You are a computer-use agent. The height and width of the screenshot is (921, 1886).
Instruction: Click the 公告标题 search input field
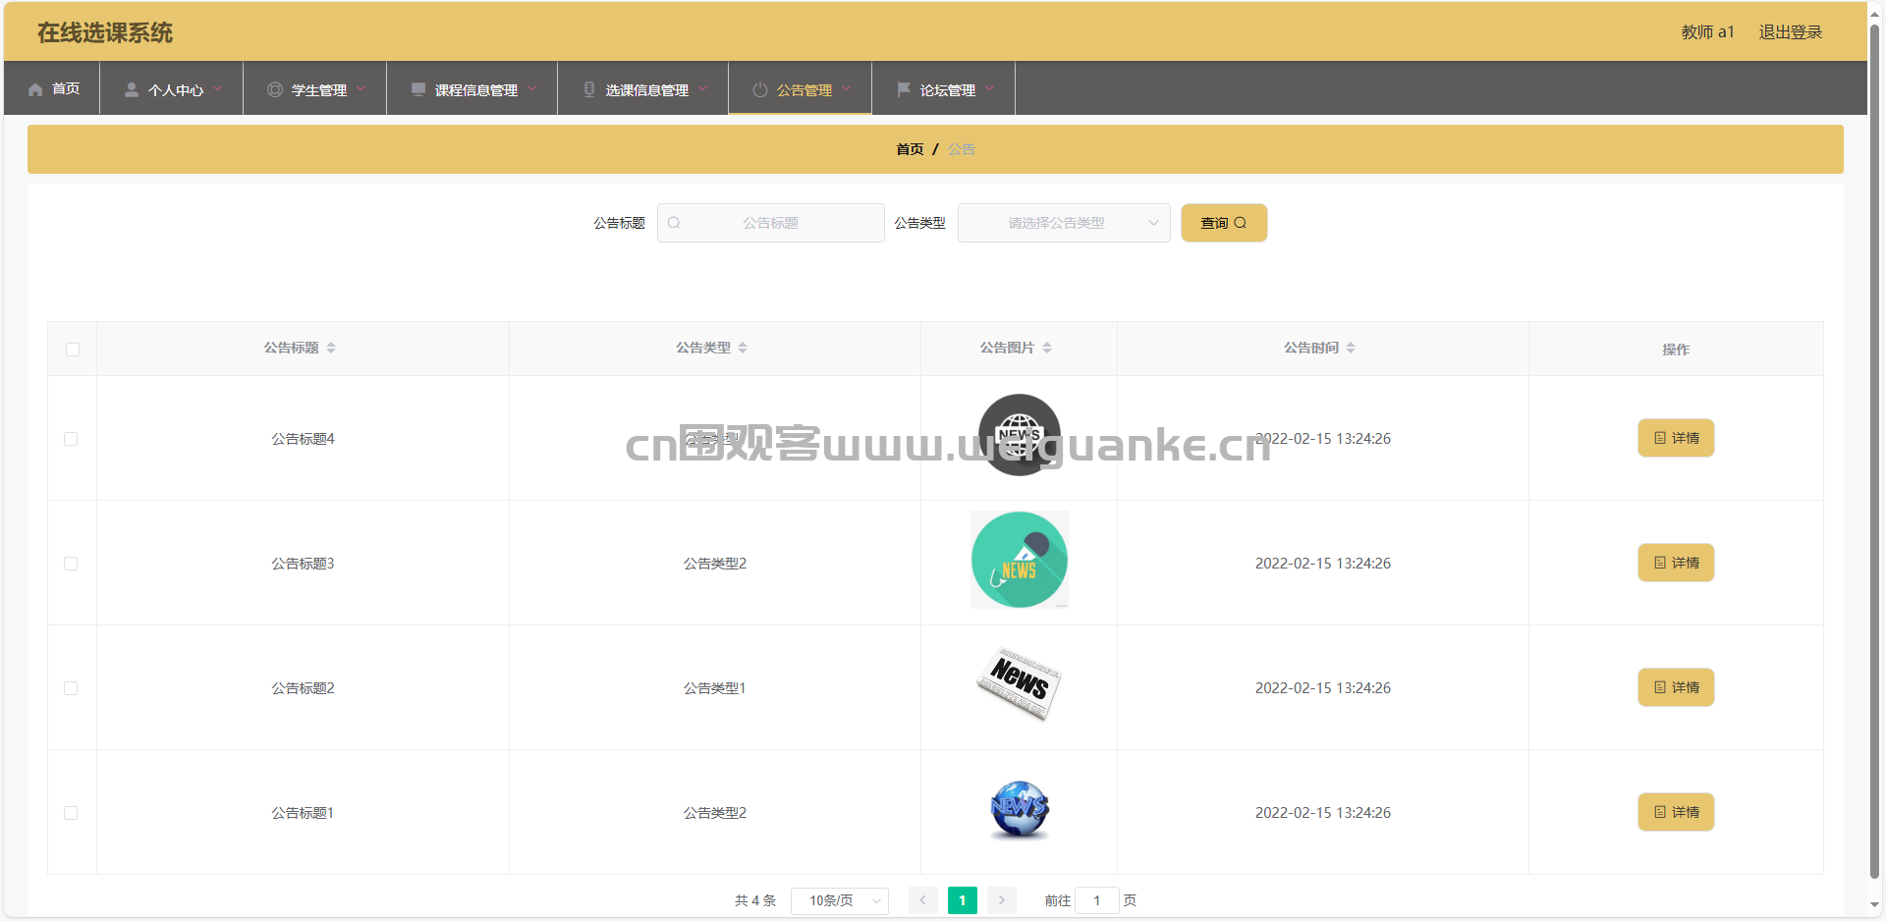(x=771, y=223)
